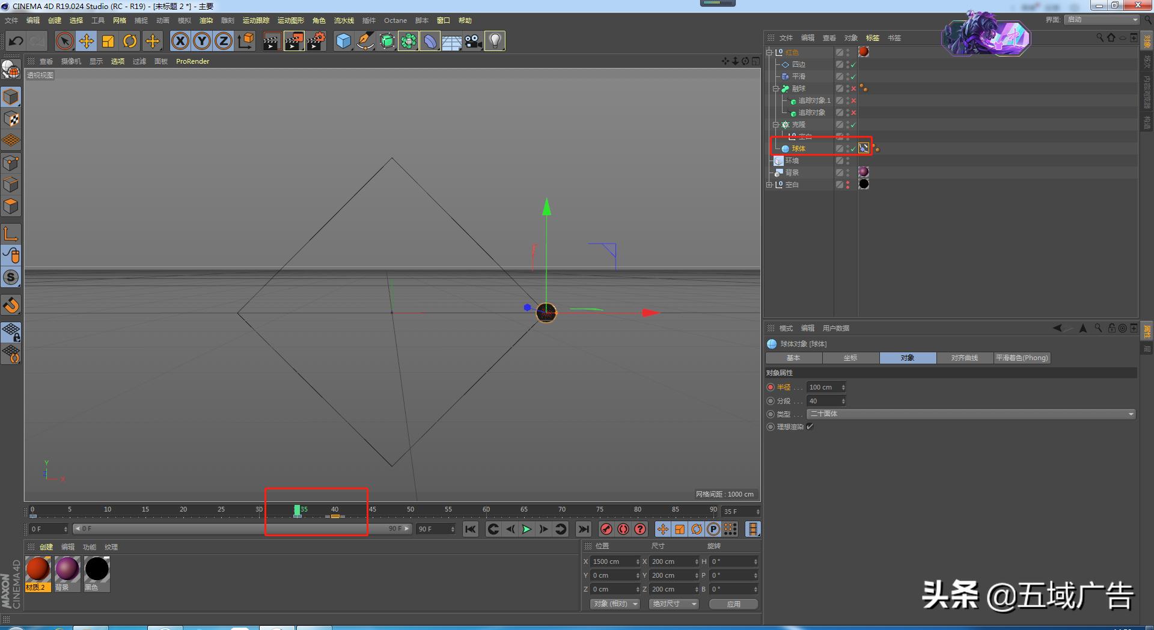Open the 类型 dropdown showing 二十面体
This screenshot has height=630, width=1154.
pos(971,414)
